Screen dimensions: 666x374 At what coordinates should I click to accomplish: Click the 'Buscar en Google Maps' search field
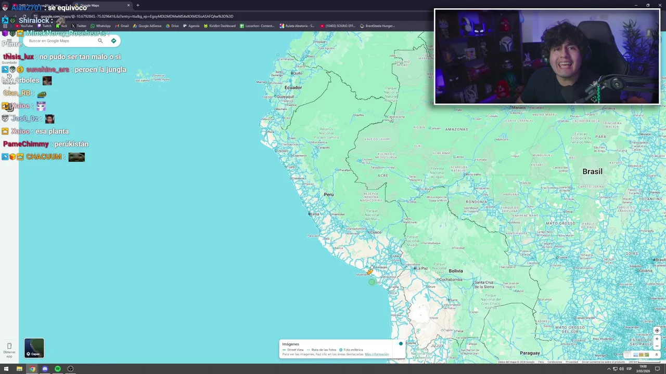click(60, 41)
